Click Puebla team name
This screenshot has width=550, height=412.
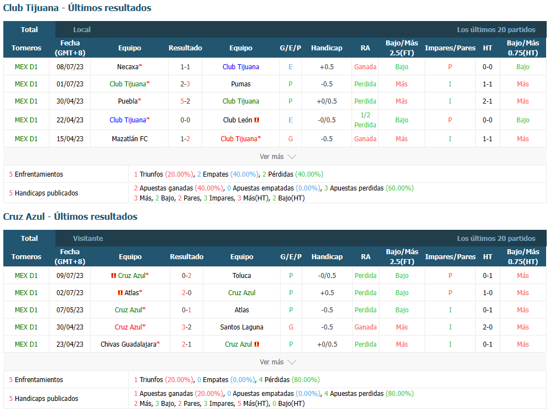pos(128,101)
